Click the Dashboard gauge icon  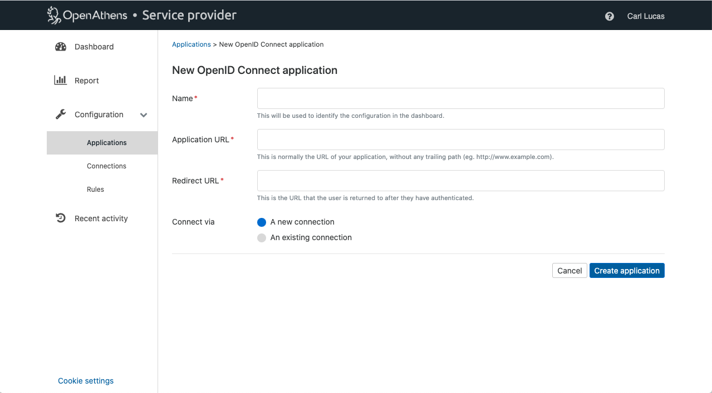click(61, 47)
